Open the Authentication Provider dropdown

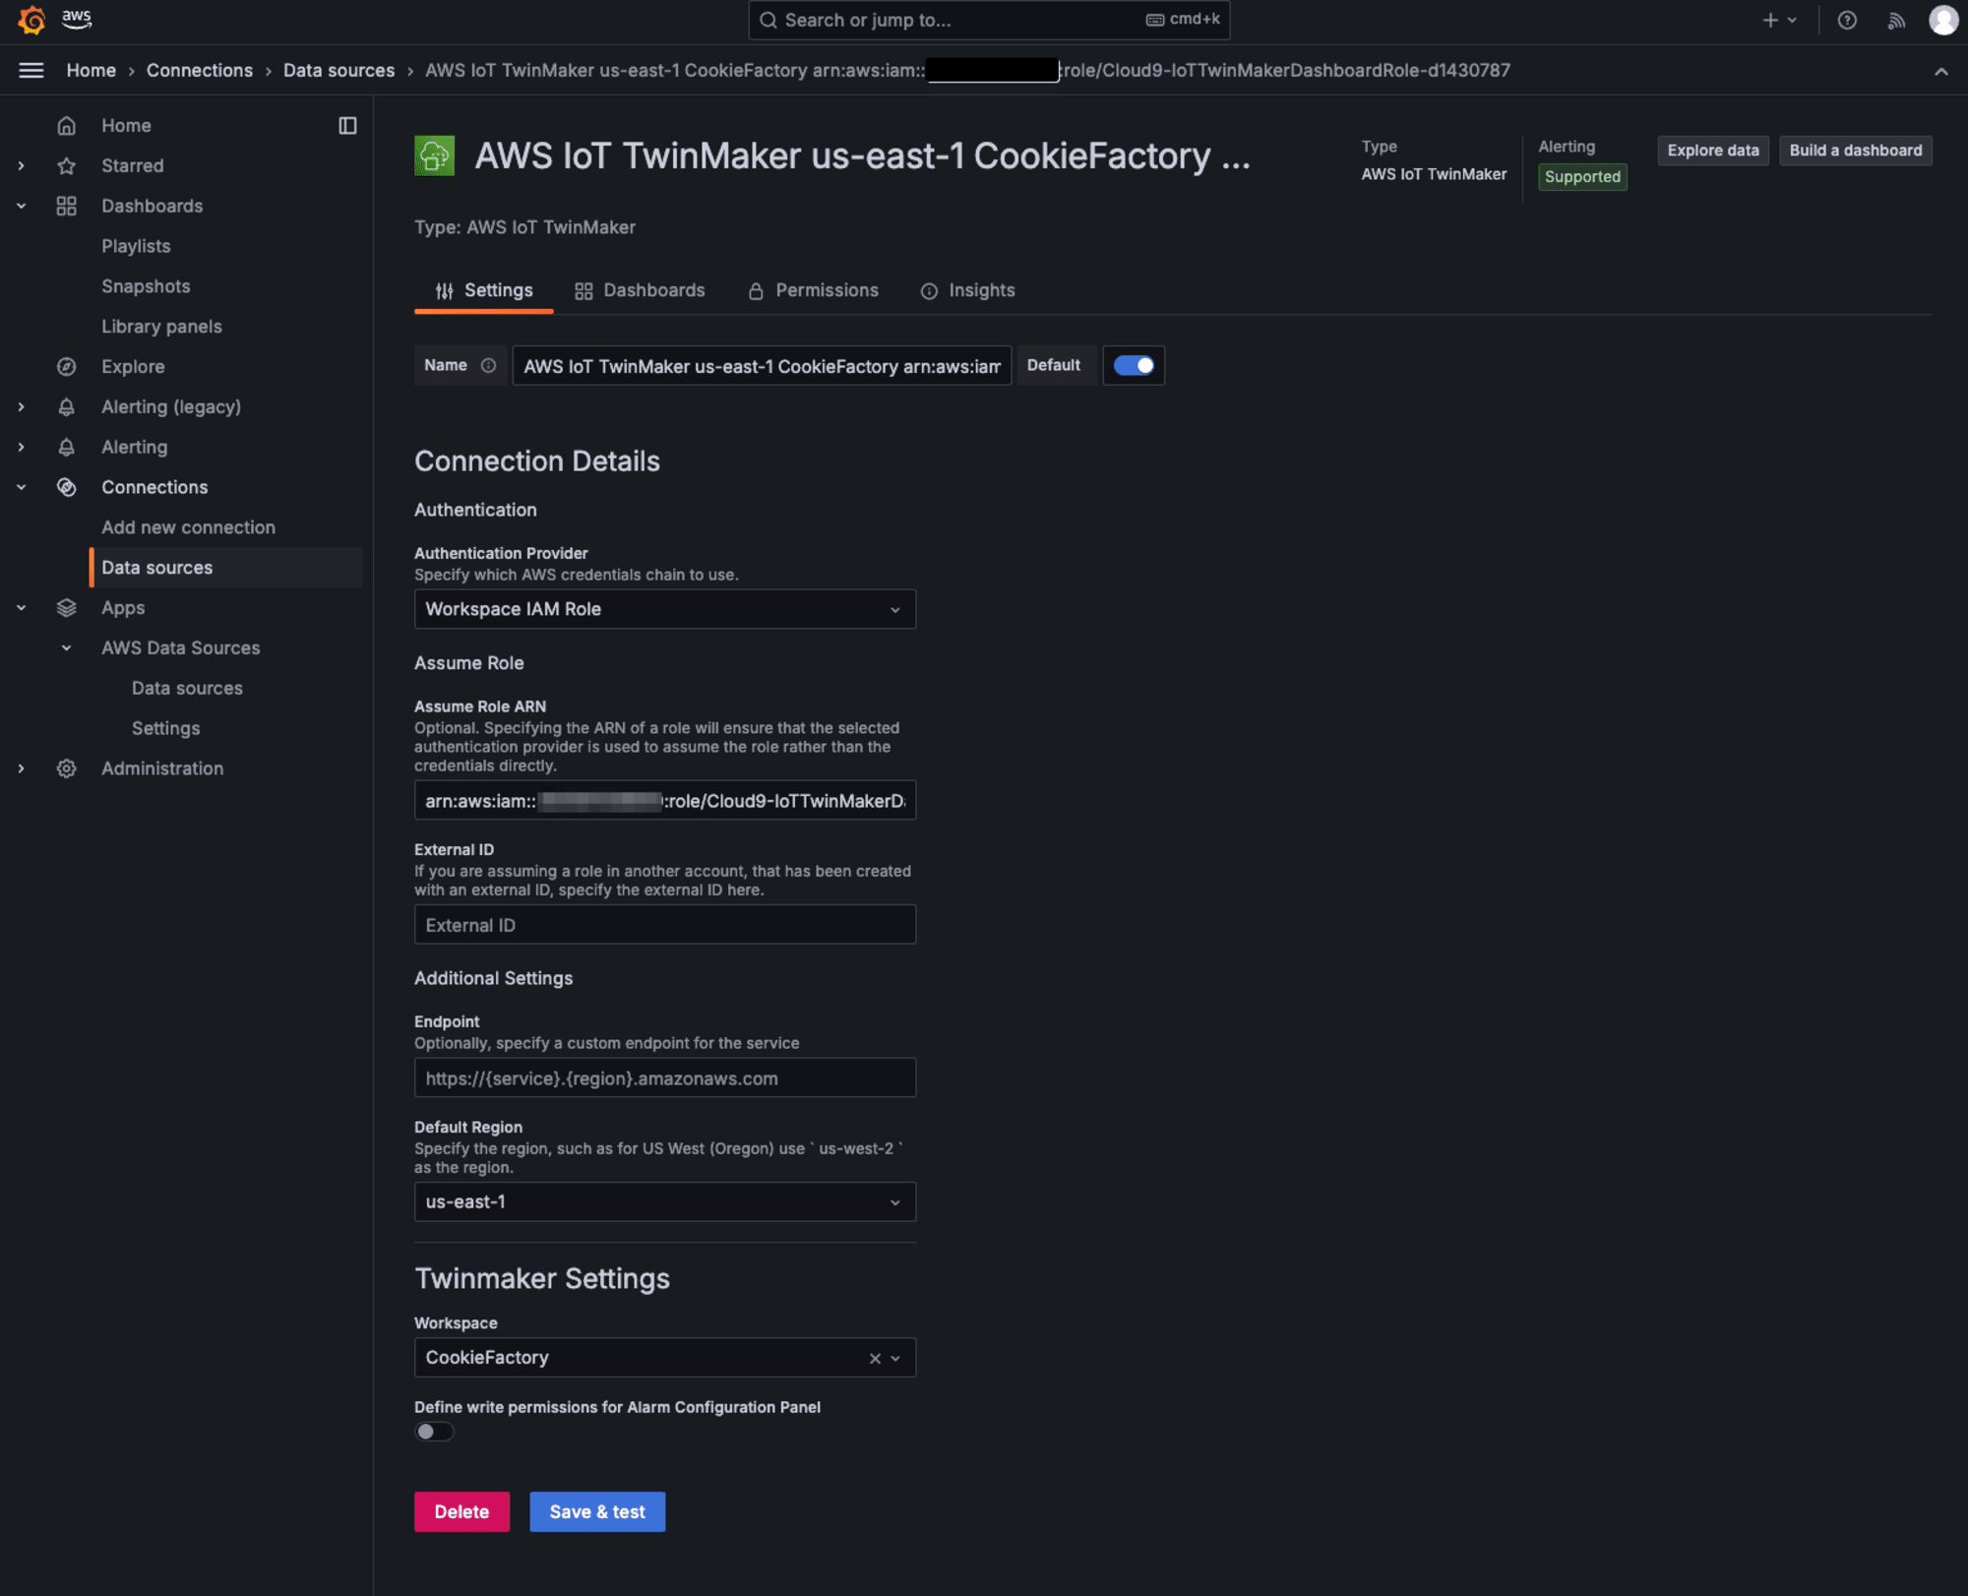pyautogui.click(x=665, y=609)
